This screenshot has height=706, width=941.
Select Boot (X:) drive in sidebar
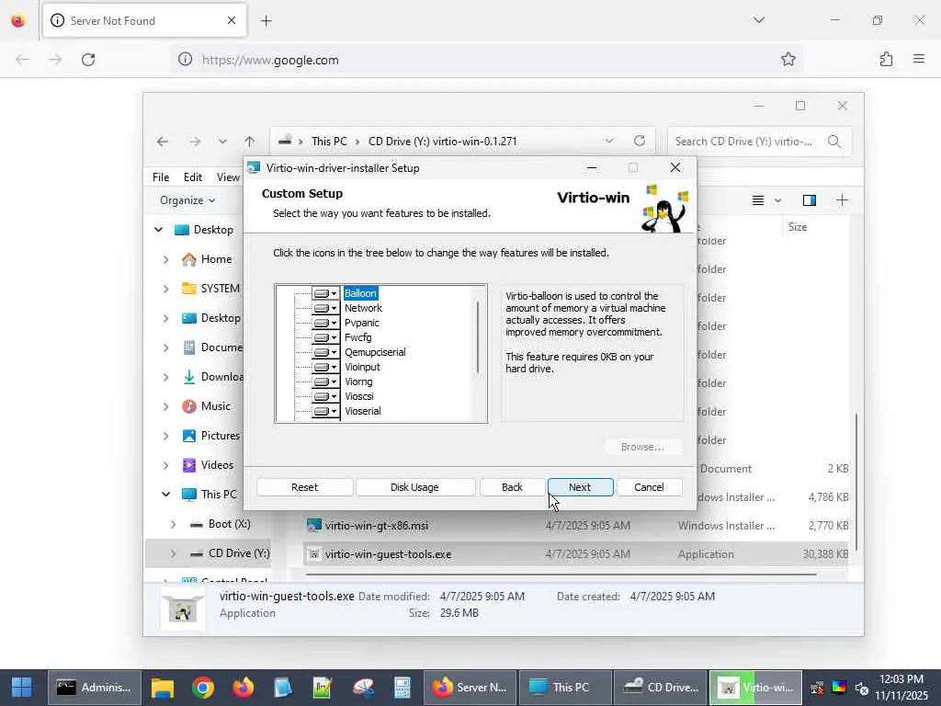tap(221, 524)
